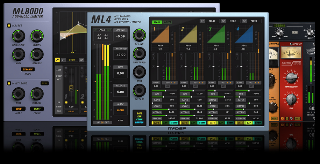This screenshot has height=164, width=320.
Task: Click ML8000 Master Release knob
Action: [x=37, y=54]
